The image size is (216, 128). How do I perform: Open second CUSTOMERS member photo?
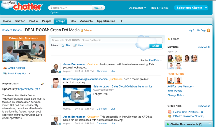tap(178, 80)
